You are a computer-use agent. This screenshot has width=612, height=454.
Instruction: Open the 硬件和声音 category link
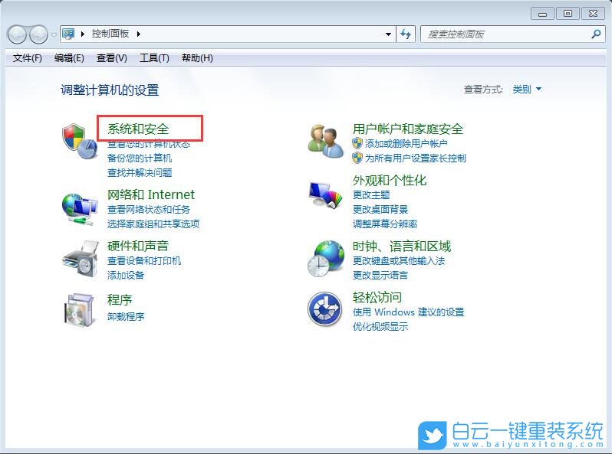(x=138, y=246)
